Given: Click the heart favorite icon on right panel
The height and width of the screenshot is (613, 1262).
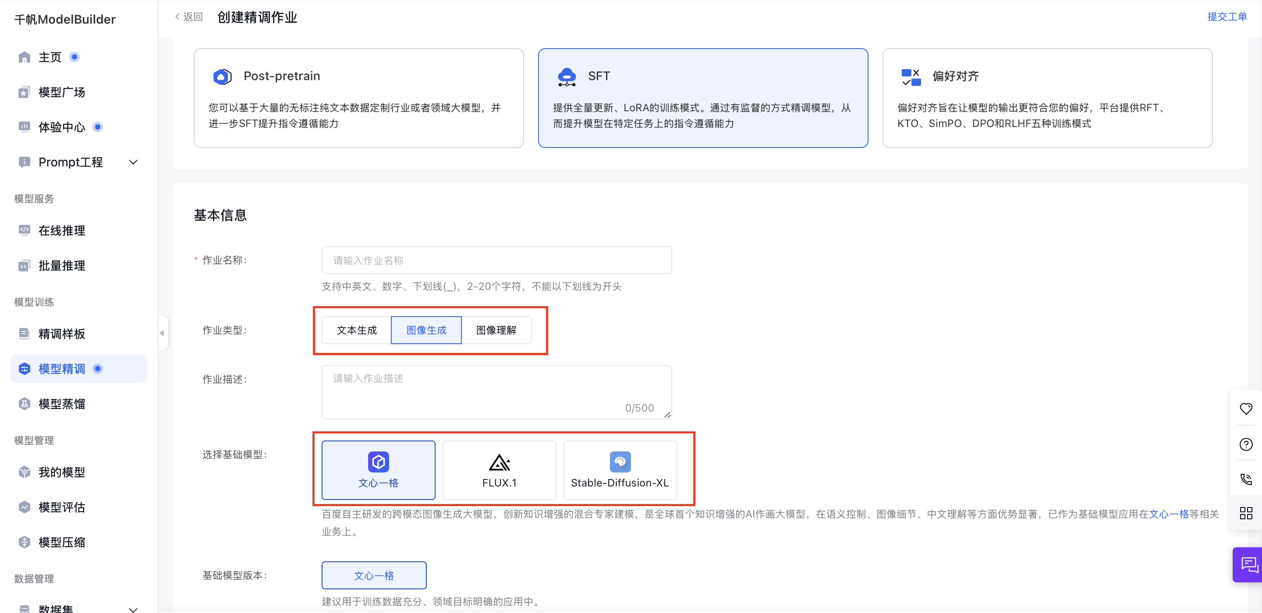Looking at the screenshot, I should pyautogui.click(x=1246, y=409).
